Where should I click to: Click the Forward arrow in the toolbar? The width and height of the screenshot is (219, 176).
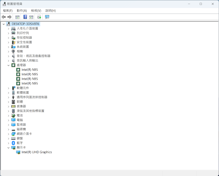10,17
